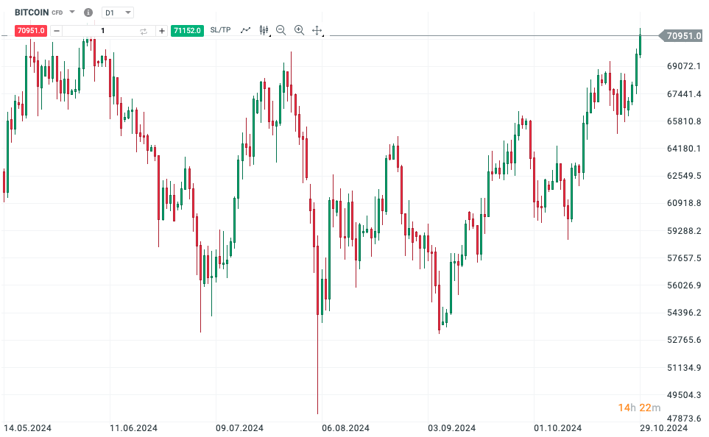Image resolution: width=709 pixels, height=437 pixels.
Task: Toggle the volume units swap icon
Action: (x=144, y=31)
